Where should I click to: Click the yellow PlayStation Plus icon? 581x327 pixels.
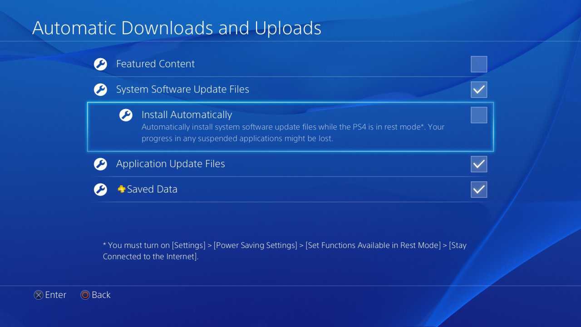(x=121, y=189)
